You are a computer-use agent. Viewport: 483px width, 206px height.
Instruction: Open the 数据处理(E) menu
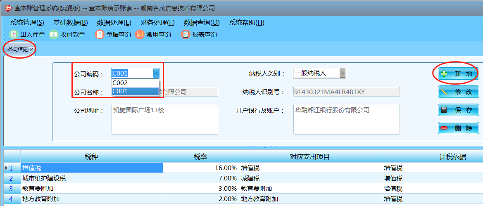(114, 22)
